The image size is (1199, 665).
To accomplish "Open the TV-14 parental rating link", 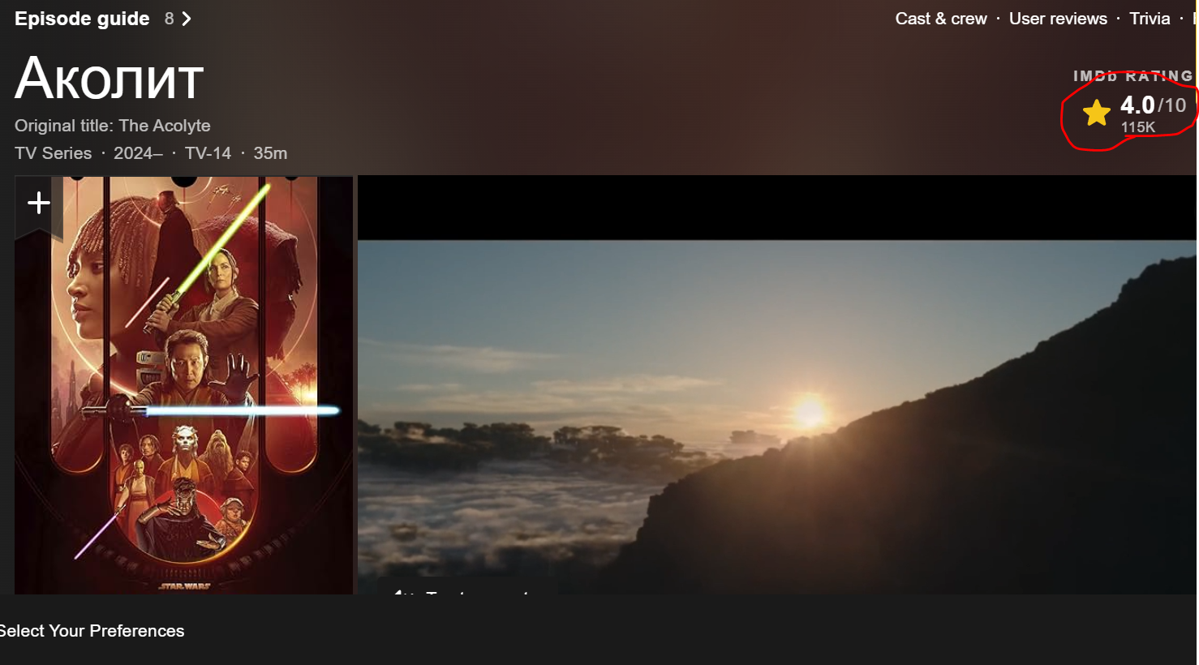I will pos(208,153).
